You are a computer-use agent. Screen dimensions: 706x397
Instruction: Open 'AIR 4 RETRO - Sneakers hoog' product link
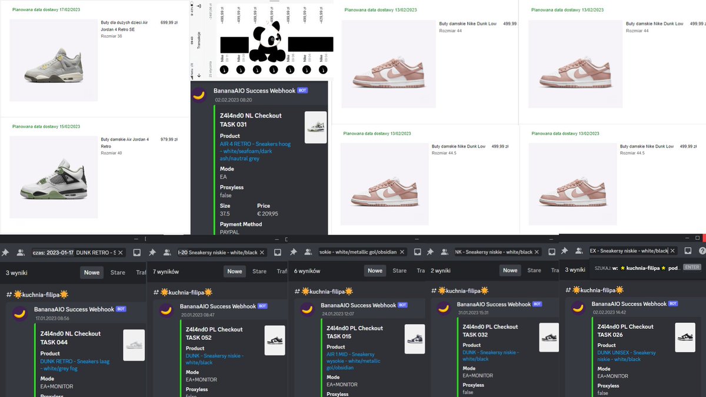click(x=255, y=151)
